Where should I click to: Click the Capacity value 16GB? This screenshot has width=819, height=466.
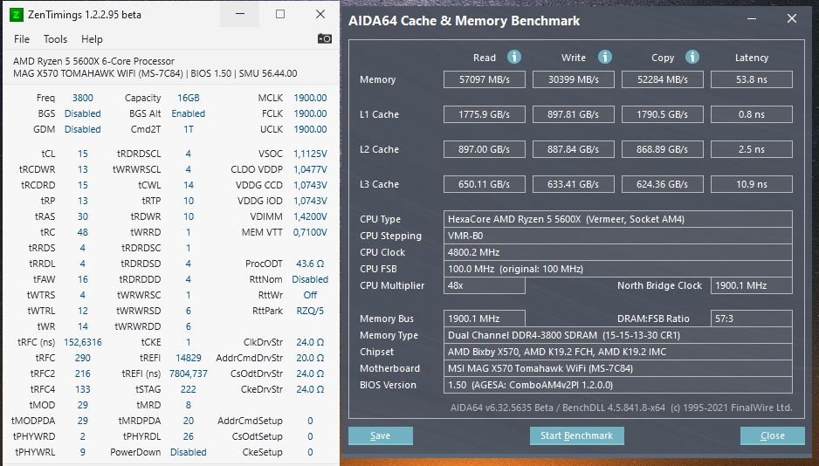point(188,98)
